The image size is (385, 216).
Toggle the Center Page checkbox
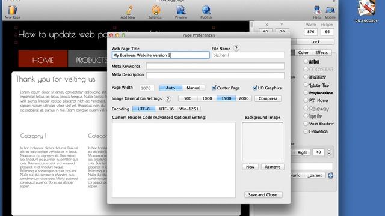pyautogui.click(x=214, y=88)
